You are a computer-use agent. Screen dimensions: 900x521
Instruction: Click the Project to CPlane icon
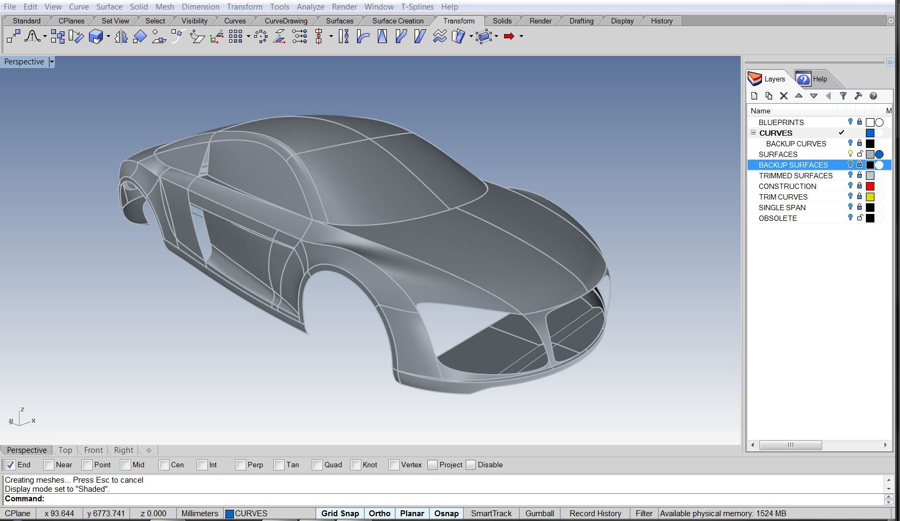pos(280,36)
